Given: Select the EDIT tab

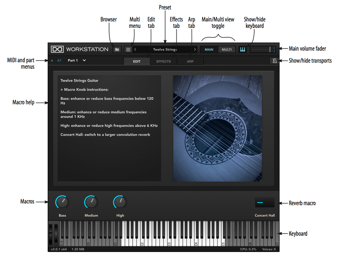Looking at the screenshot, I should 137,61.
